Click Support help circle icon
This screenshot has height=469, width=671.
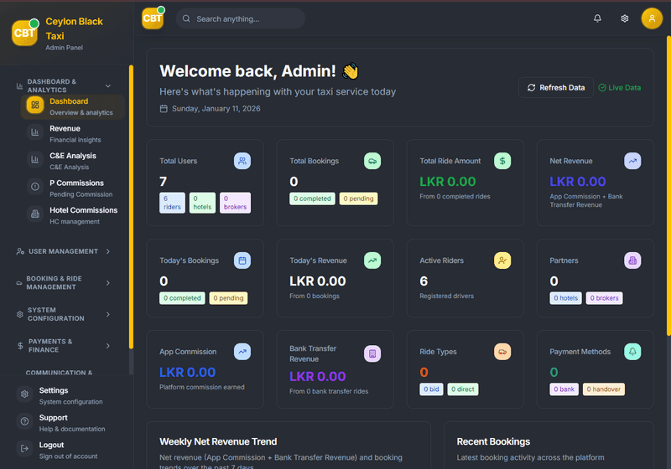25,421
